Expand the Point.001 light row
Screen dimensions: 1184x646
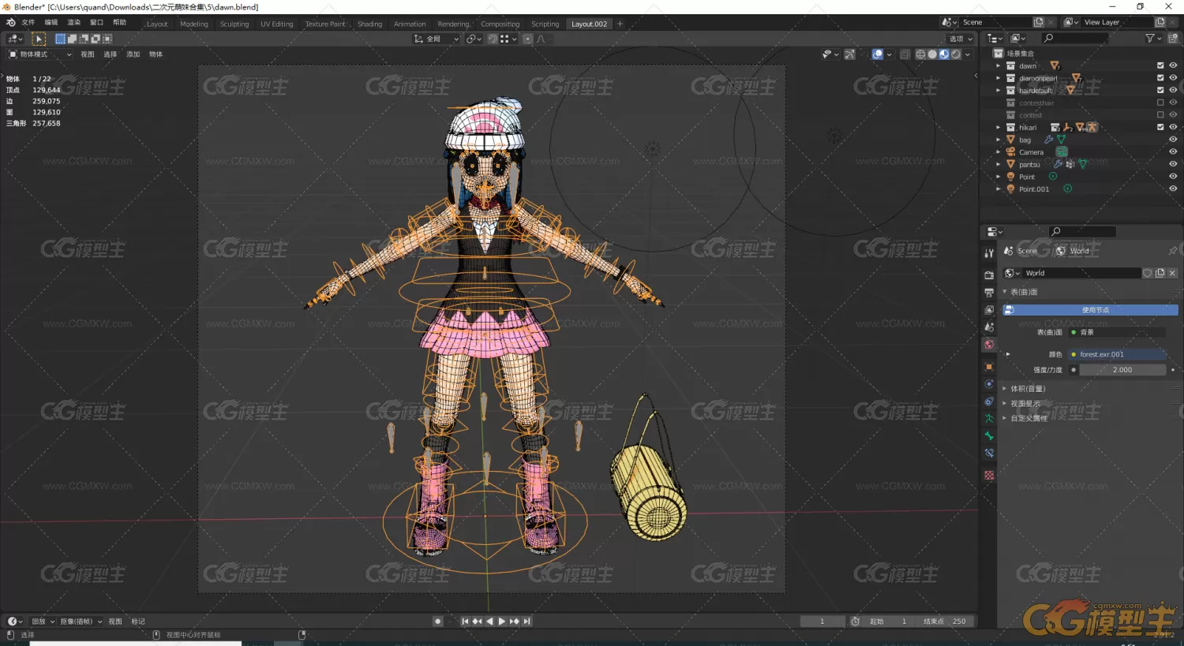click(x=999, y=189)
